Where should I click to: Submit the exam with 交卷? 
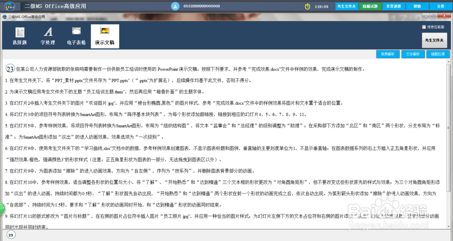(x=441, y=6)
